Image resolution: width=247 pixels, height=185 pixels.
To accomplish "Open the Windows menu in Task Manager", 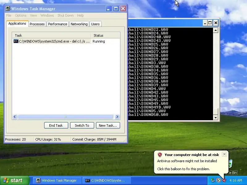I will (47, 15).
